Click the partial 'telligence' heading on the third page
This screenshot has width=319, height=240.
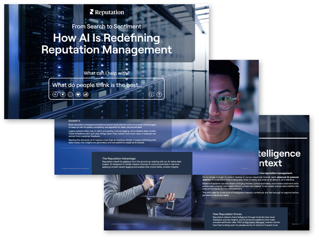(x=280, y=153)
